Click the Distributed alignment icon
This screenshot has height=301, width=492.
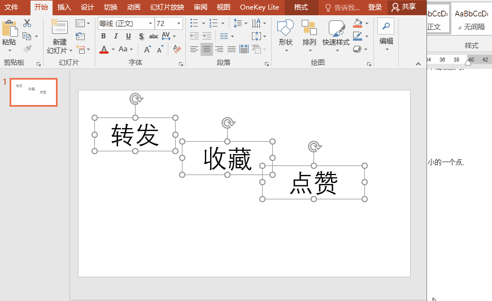click(244, 49)
